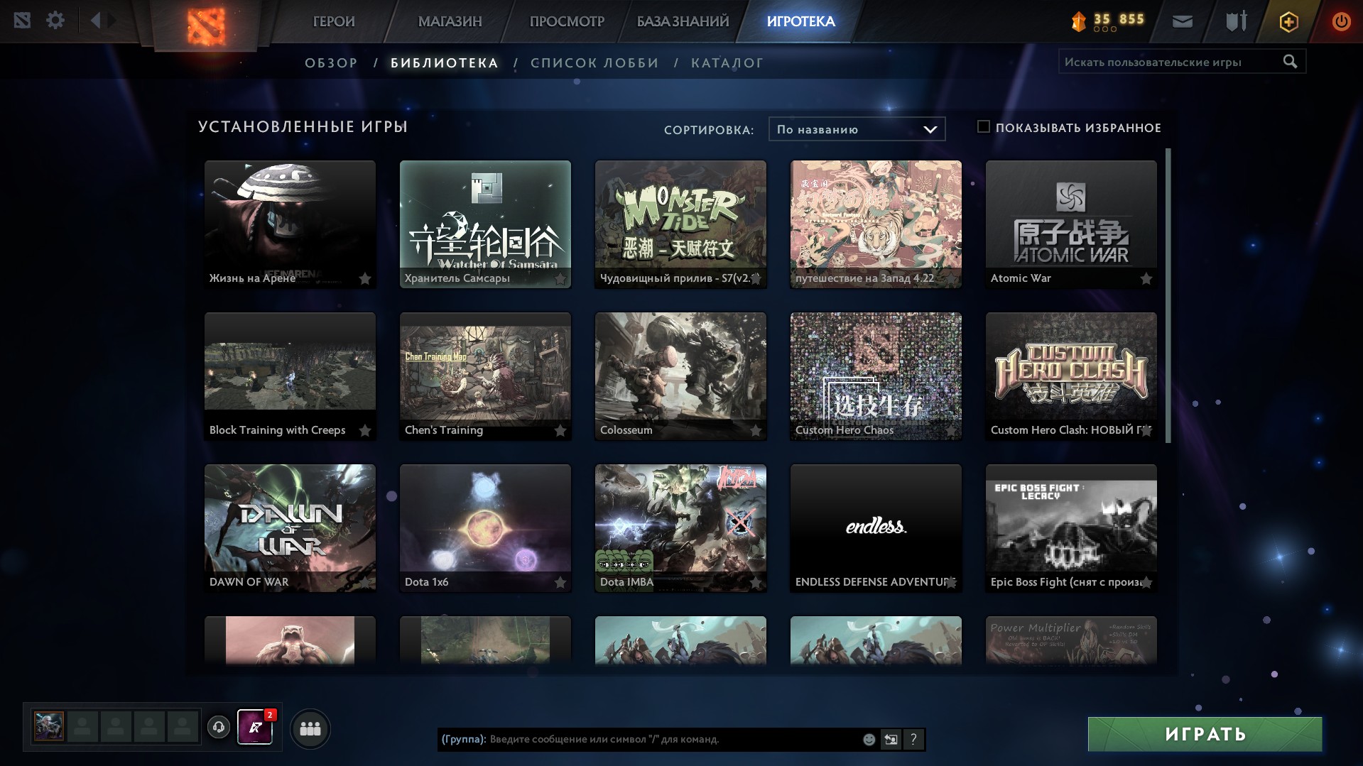Image resolution: width=1363 pixels, height=766 pixels.
Task: Click the shards currency icon
Action: 1079,21
